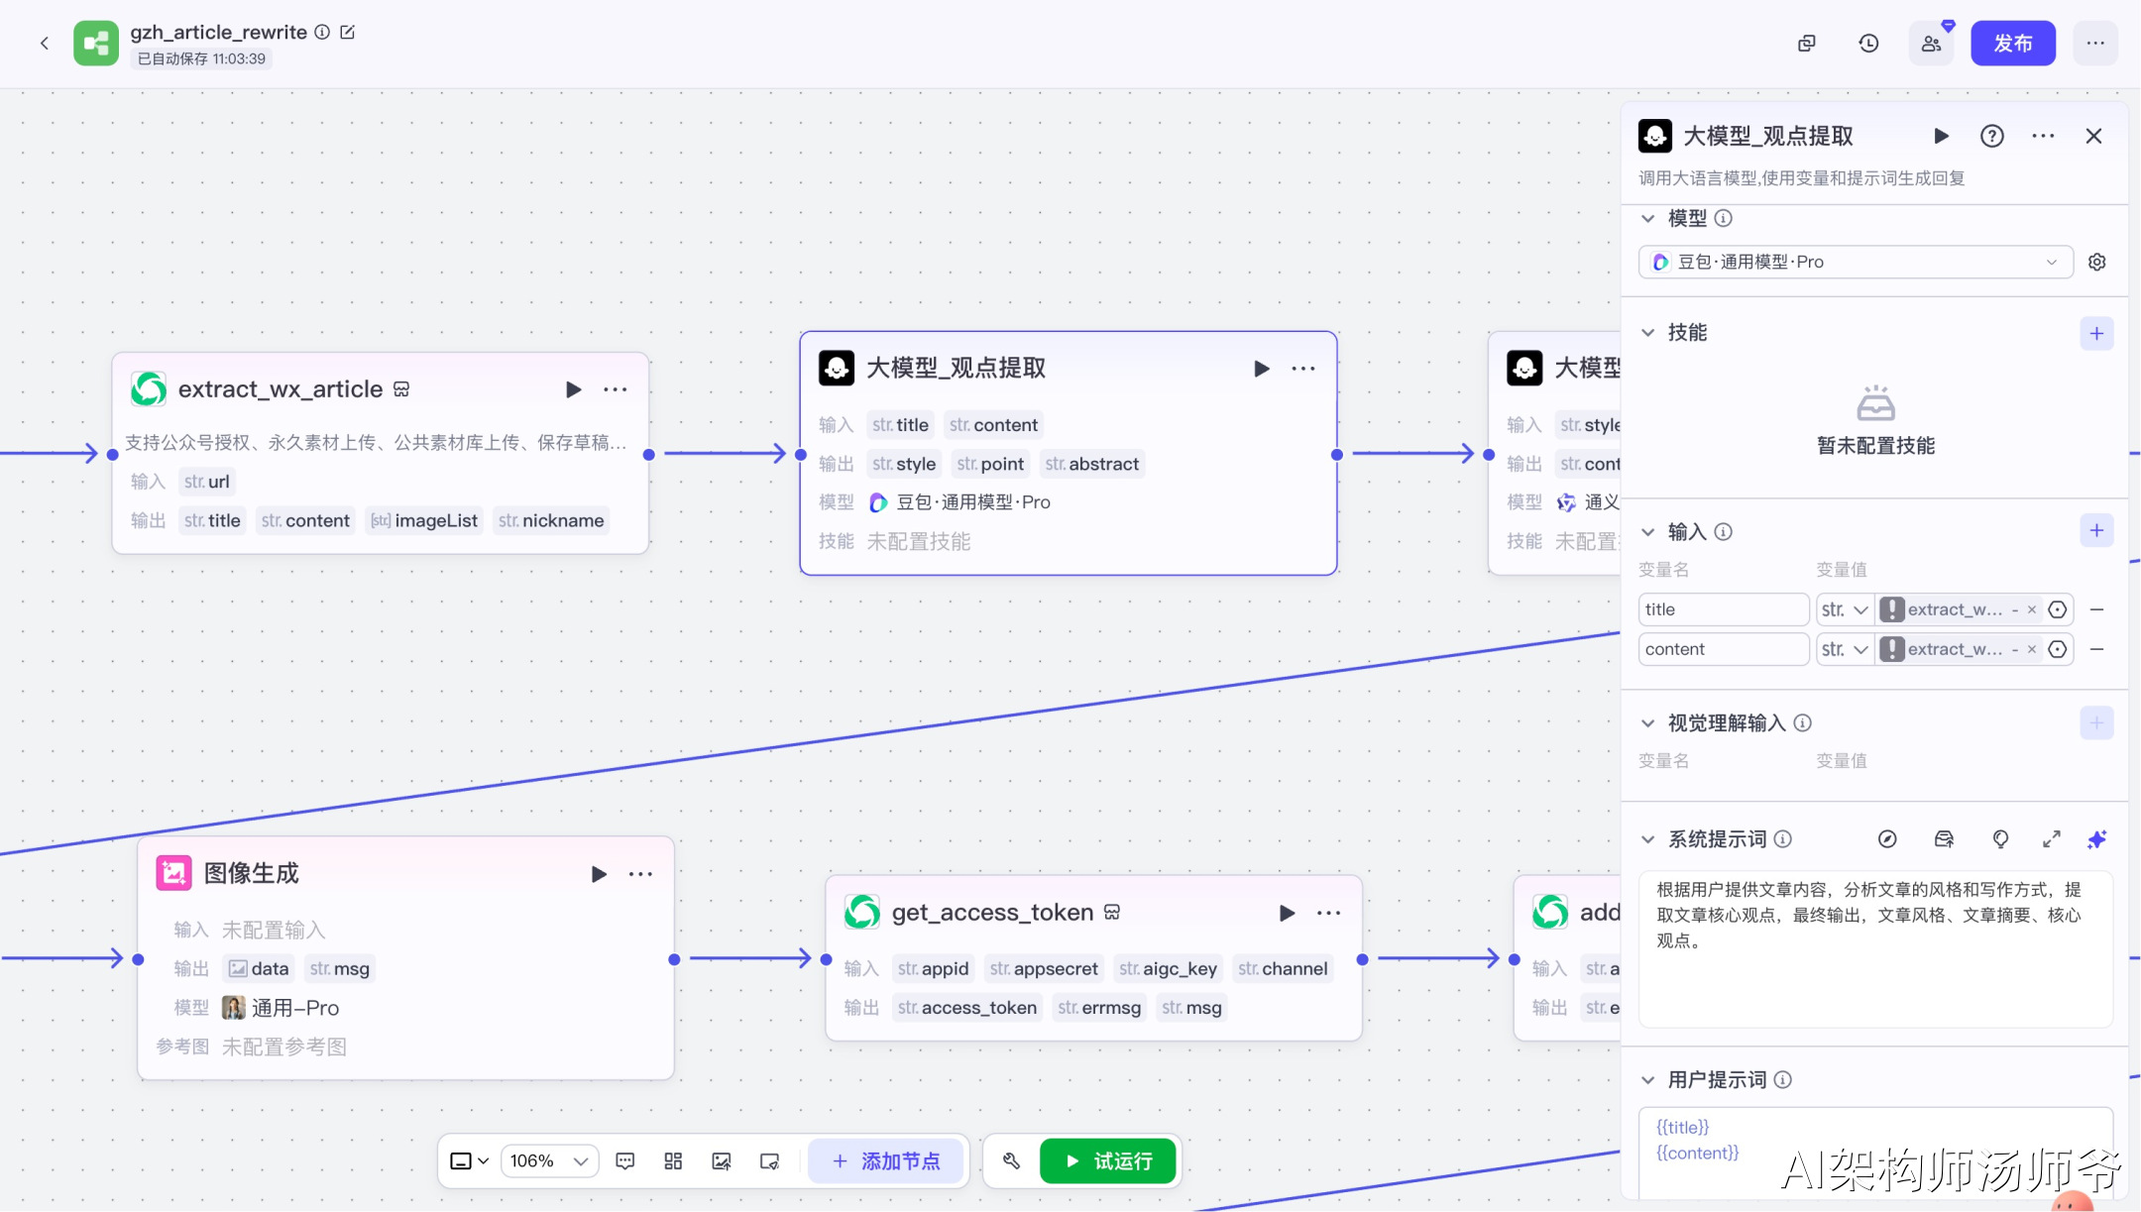Run the extract_wx_article node
This screenshot has height=1212, width=2141.
(573, 389)
